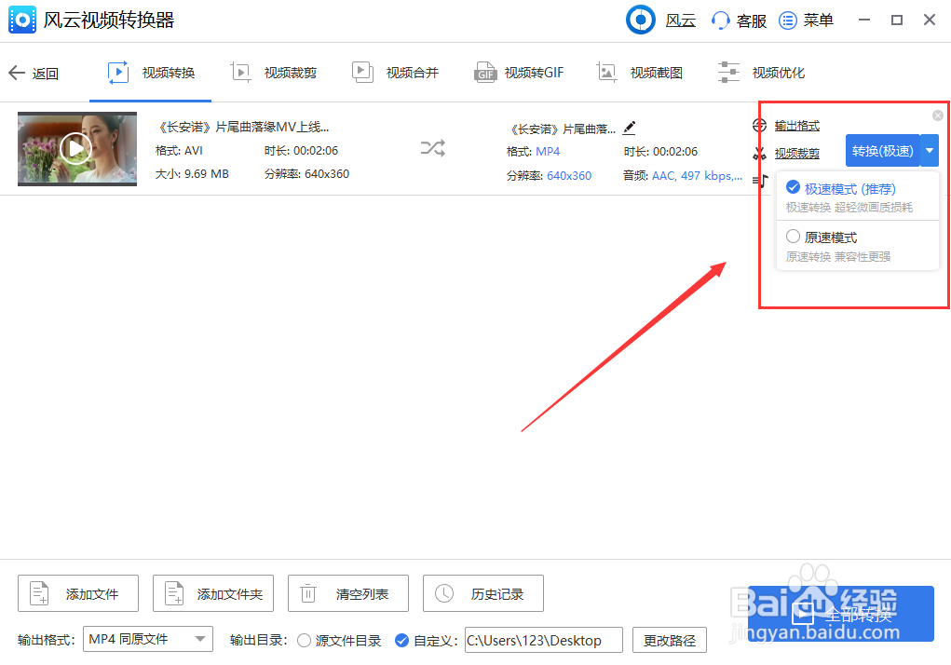Open the 视频转GIF tab icon
The image size is (951, 665).
coord(485,71)
